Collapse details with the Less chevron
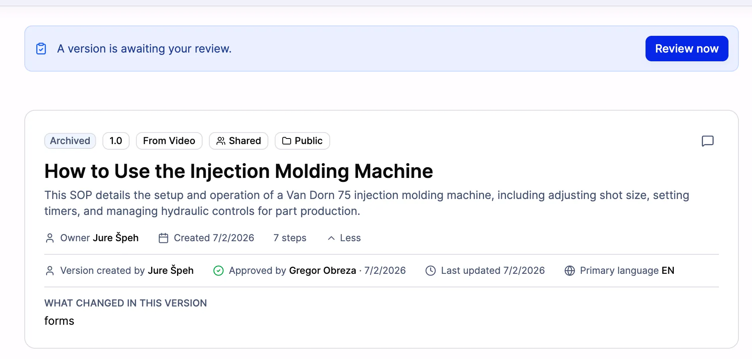Image resolution: width=752 pixels, height=359 pixels. tap(344, 238)
